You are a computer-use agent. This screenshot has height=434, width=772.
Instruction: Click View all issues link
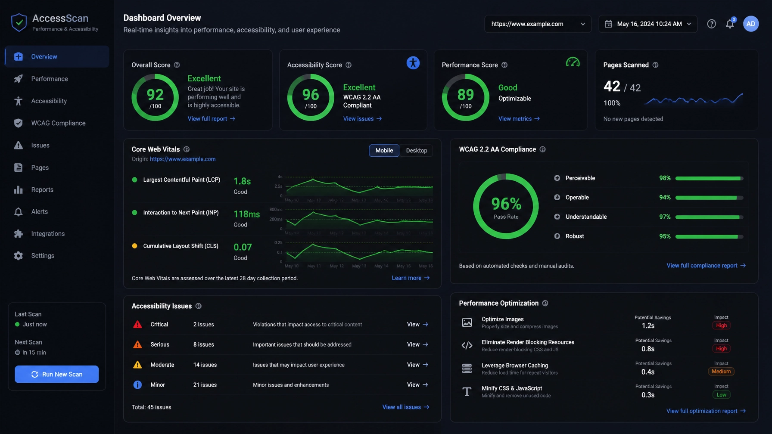(x=406, y=407)
